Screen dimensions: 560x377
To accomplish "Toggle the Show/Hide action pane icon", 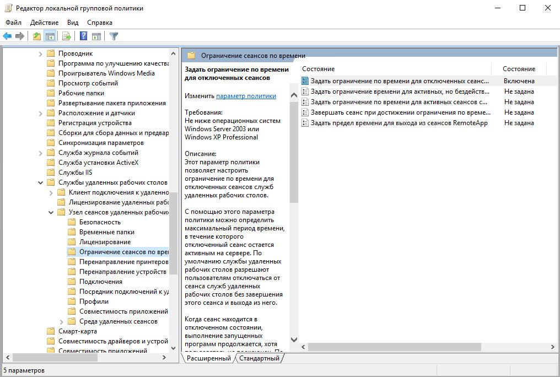I will click(x=96, y=36).
